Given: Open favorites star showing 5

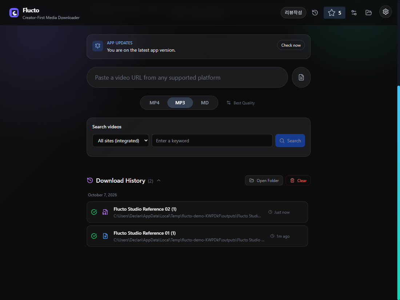Looking at the screenshot, I should click(x=334, y=13).
